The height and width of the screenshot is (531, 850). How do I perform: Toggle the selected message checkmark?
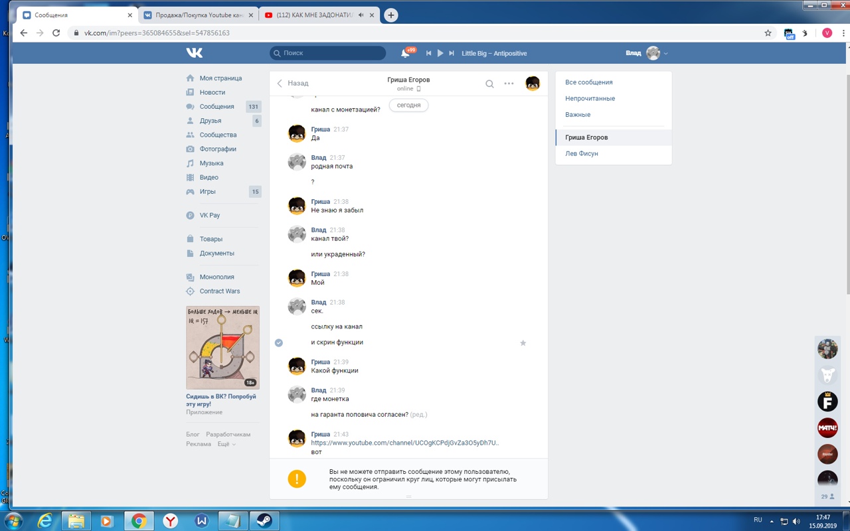tap(279, 342)
